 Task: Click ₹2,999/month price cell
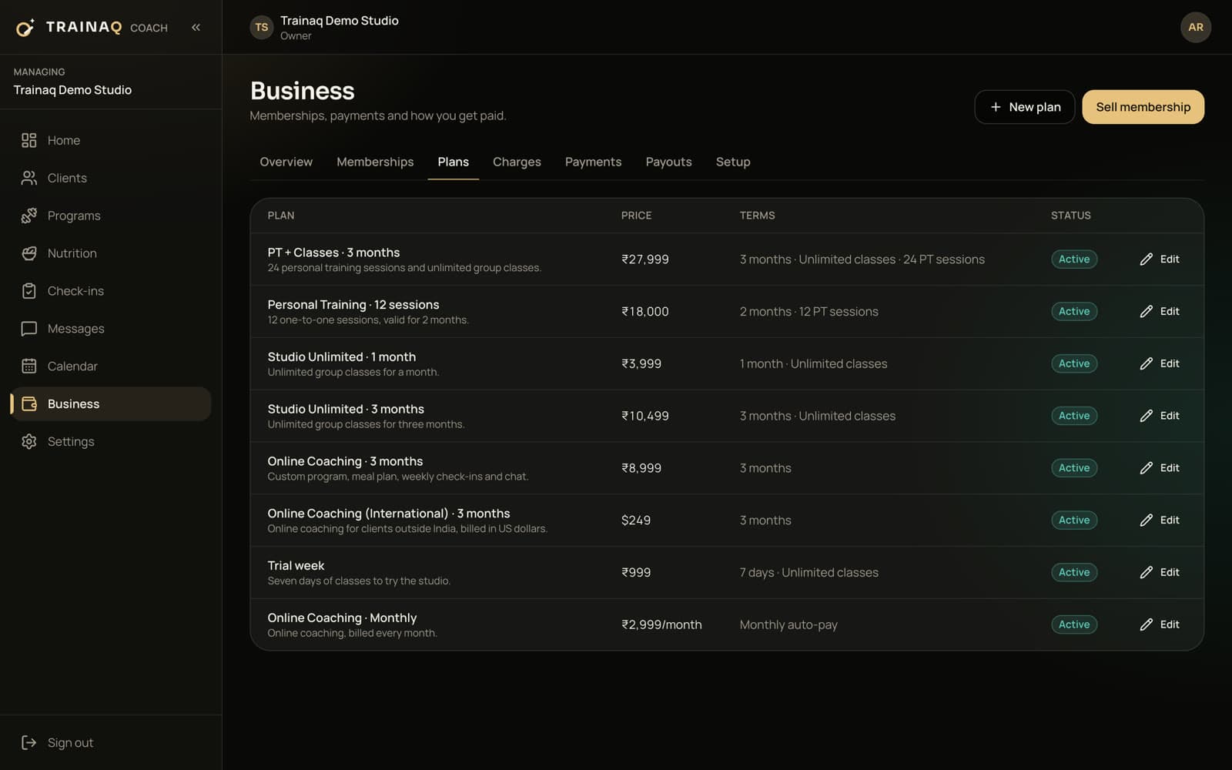coord(661,624)
